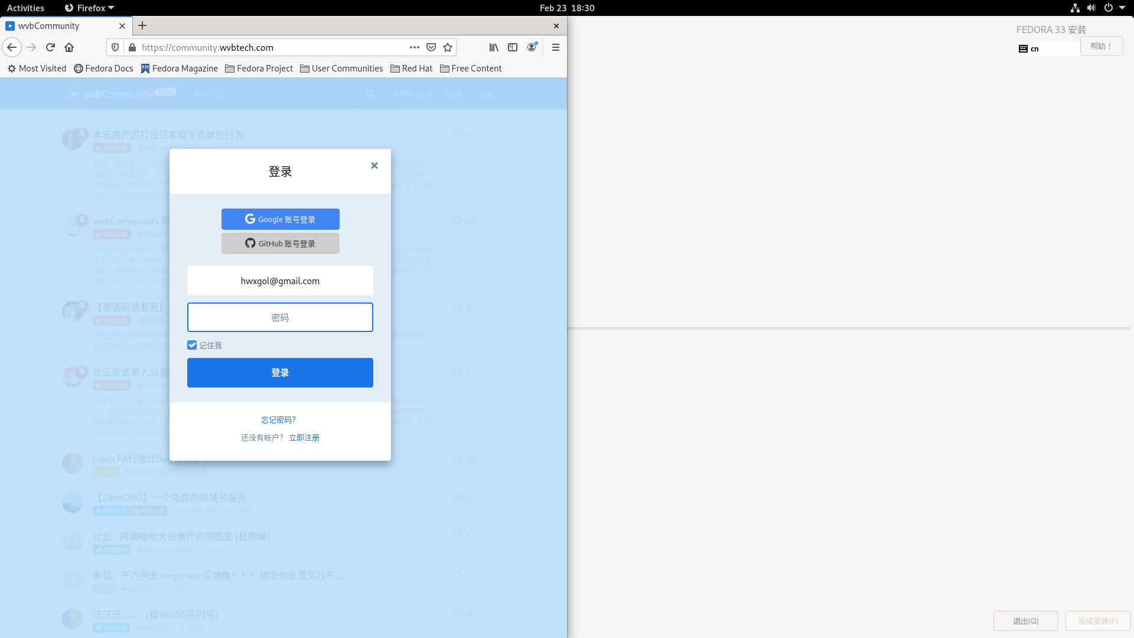Open Firefox hamburger menu
Viewport: 1134px width, 638px height.
555,47
